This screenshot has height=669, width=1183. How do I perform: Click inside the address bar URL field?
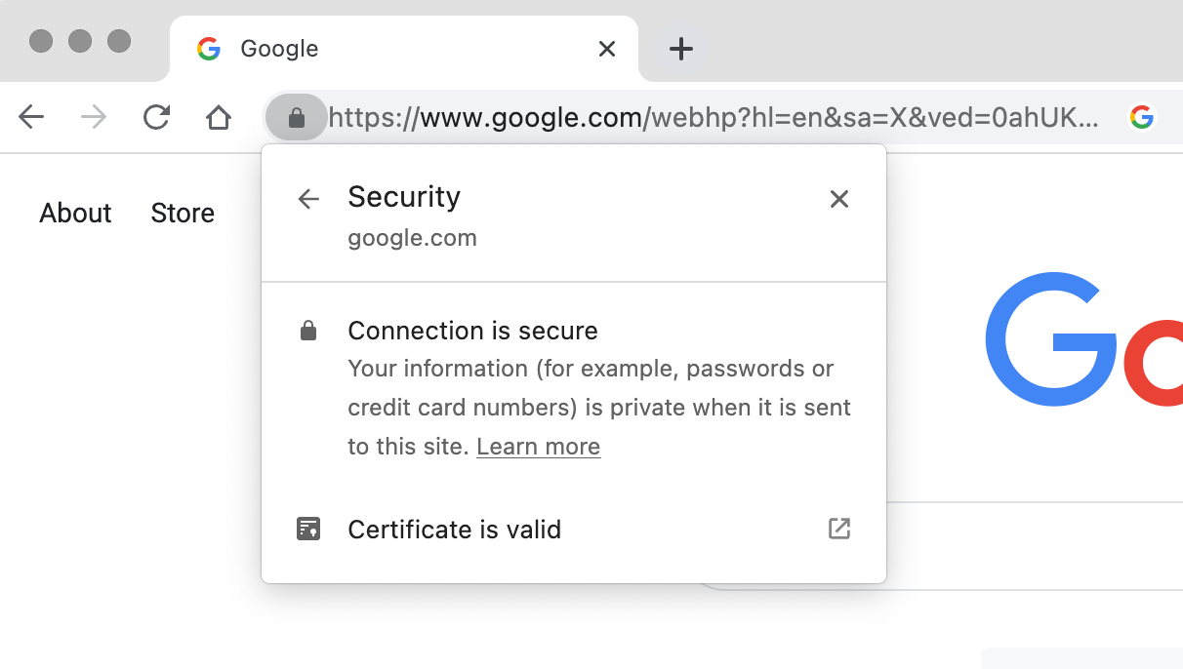pos(683,117)
